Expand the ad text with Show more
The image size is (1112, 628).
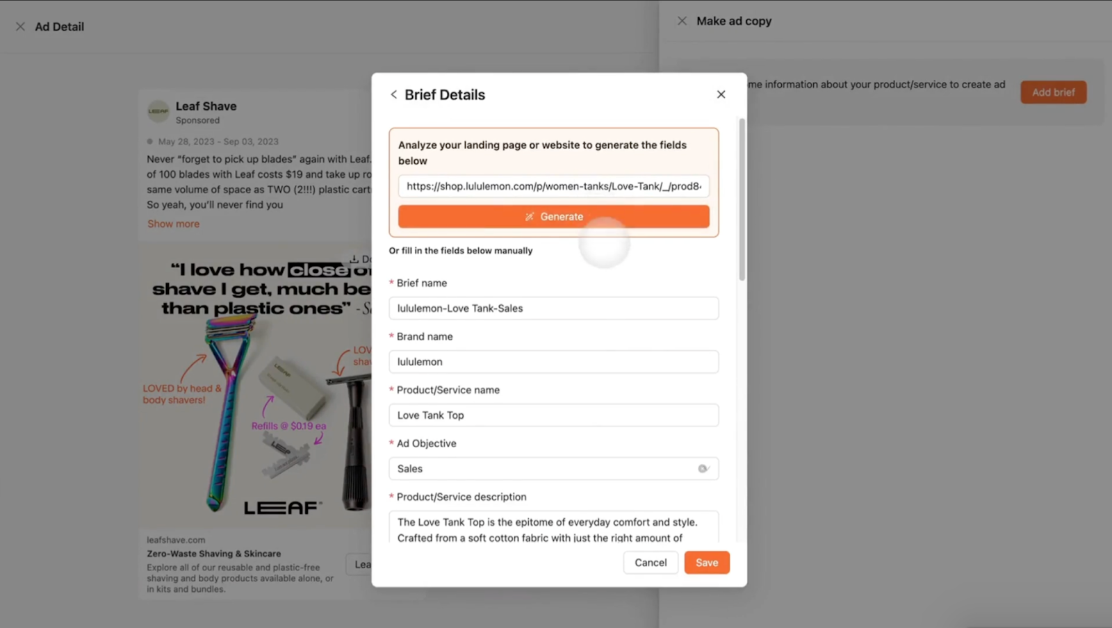click(x=173, y=223)
